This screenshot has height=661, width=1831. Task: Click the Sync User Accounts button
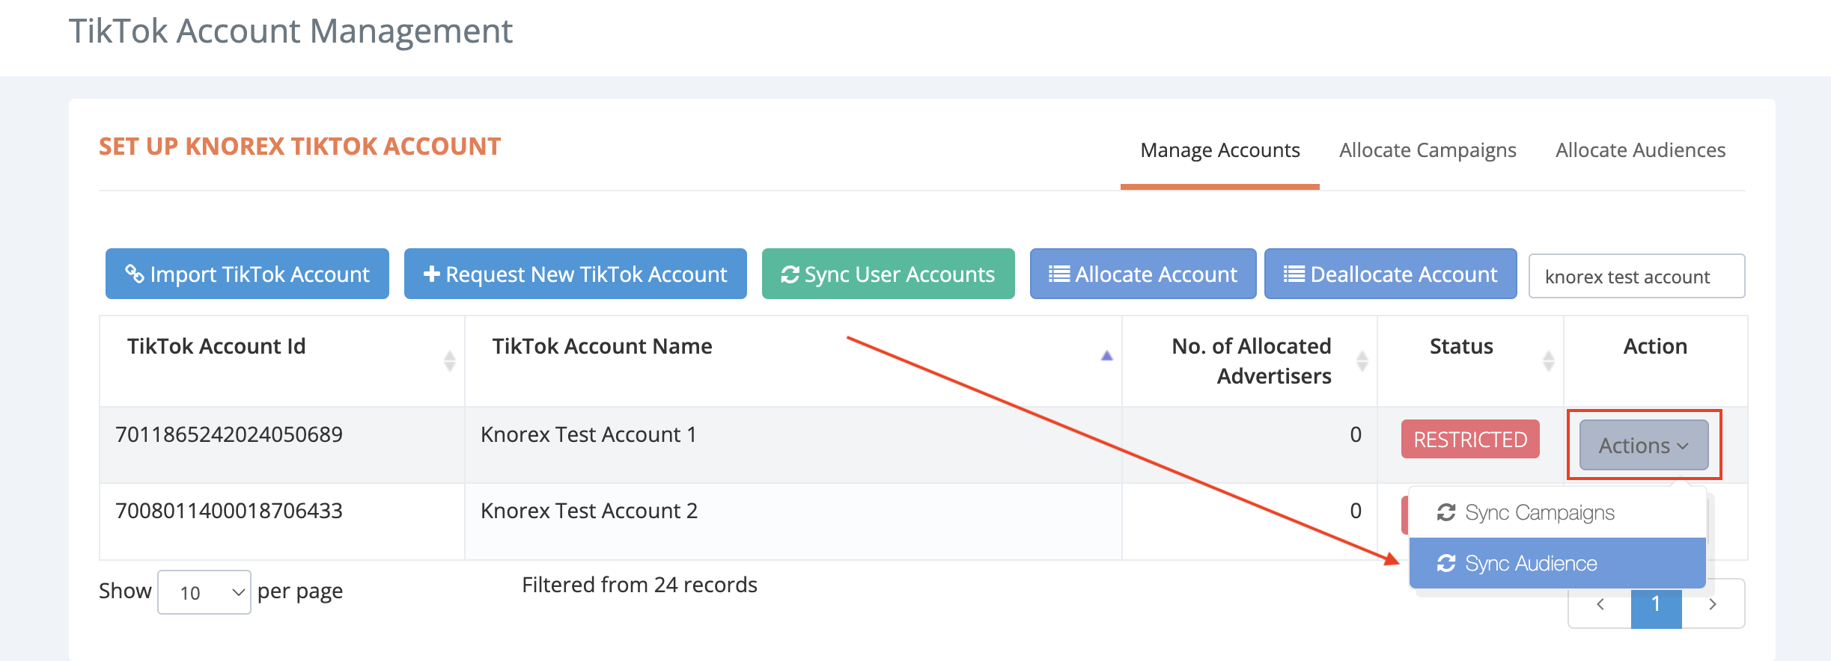888,274
